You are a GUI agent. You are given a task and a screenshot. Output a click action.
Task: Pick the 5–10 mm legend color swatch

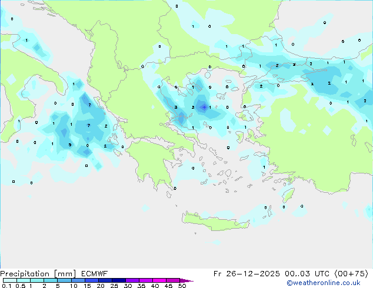coord(65,280)
